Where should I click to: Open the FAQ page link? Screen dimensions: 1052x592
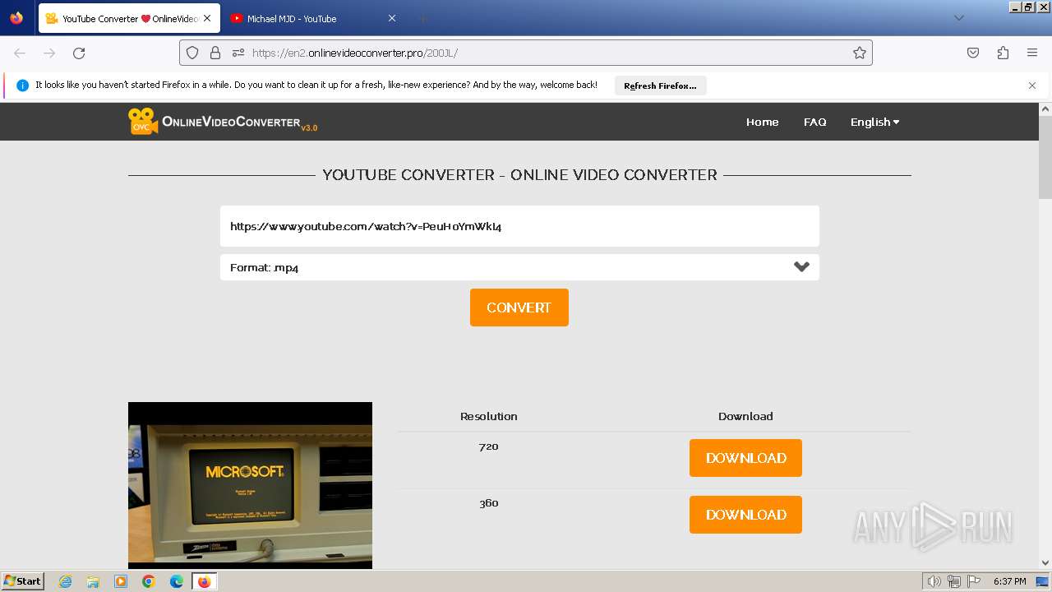[814, 122]
